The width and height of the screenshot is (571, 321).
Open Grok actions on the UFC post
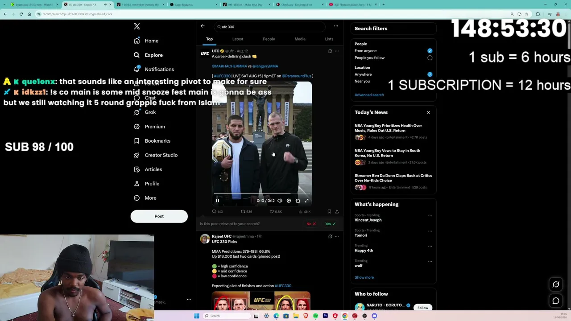point(330,51)
